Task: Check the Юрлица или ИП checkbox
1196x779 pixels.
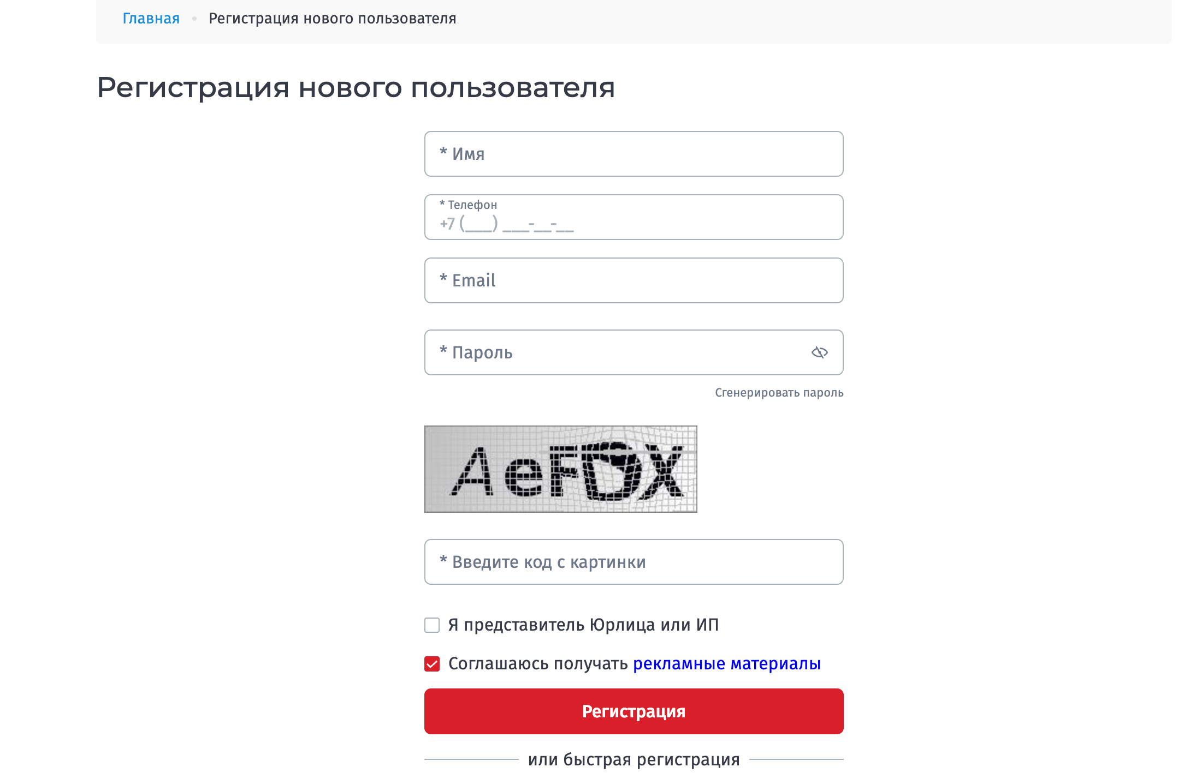Action: [x=432, y=625]
